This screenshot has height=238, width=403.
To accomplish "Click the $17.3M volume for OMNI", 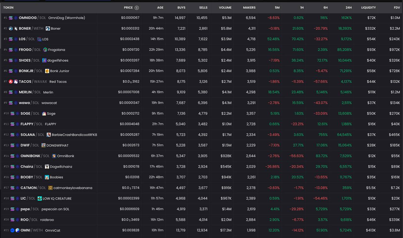I will point(226,230).
